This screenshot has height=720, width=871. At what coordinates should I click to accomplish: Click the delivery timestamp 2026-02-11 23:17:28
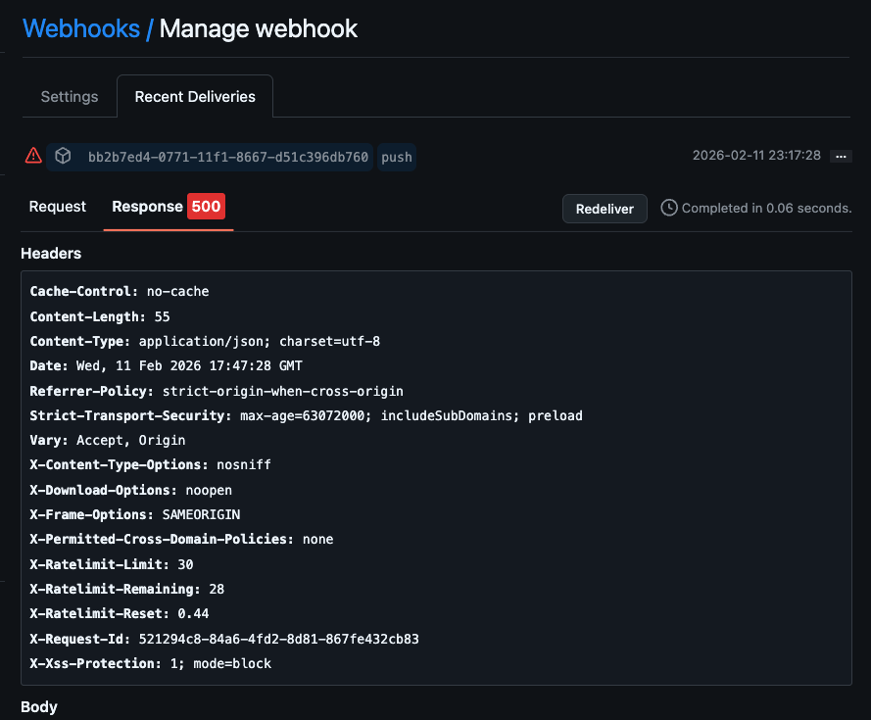(756, 156)
